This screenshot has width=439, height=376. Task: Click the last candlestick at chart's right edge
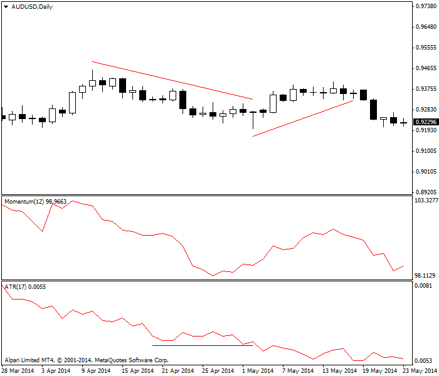pyautogui.click(x=403, y=123)
